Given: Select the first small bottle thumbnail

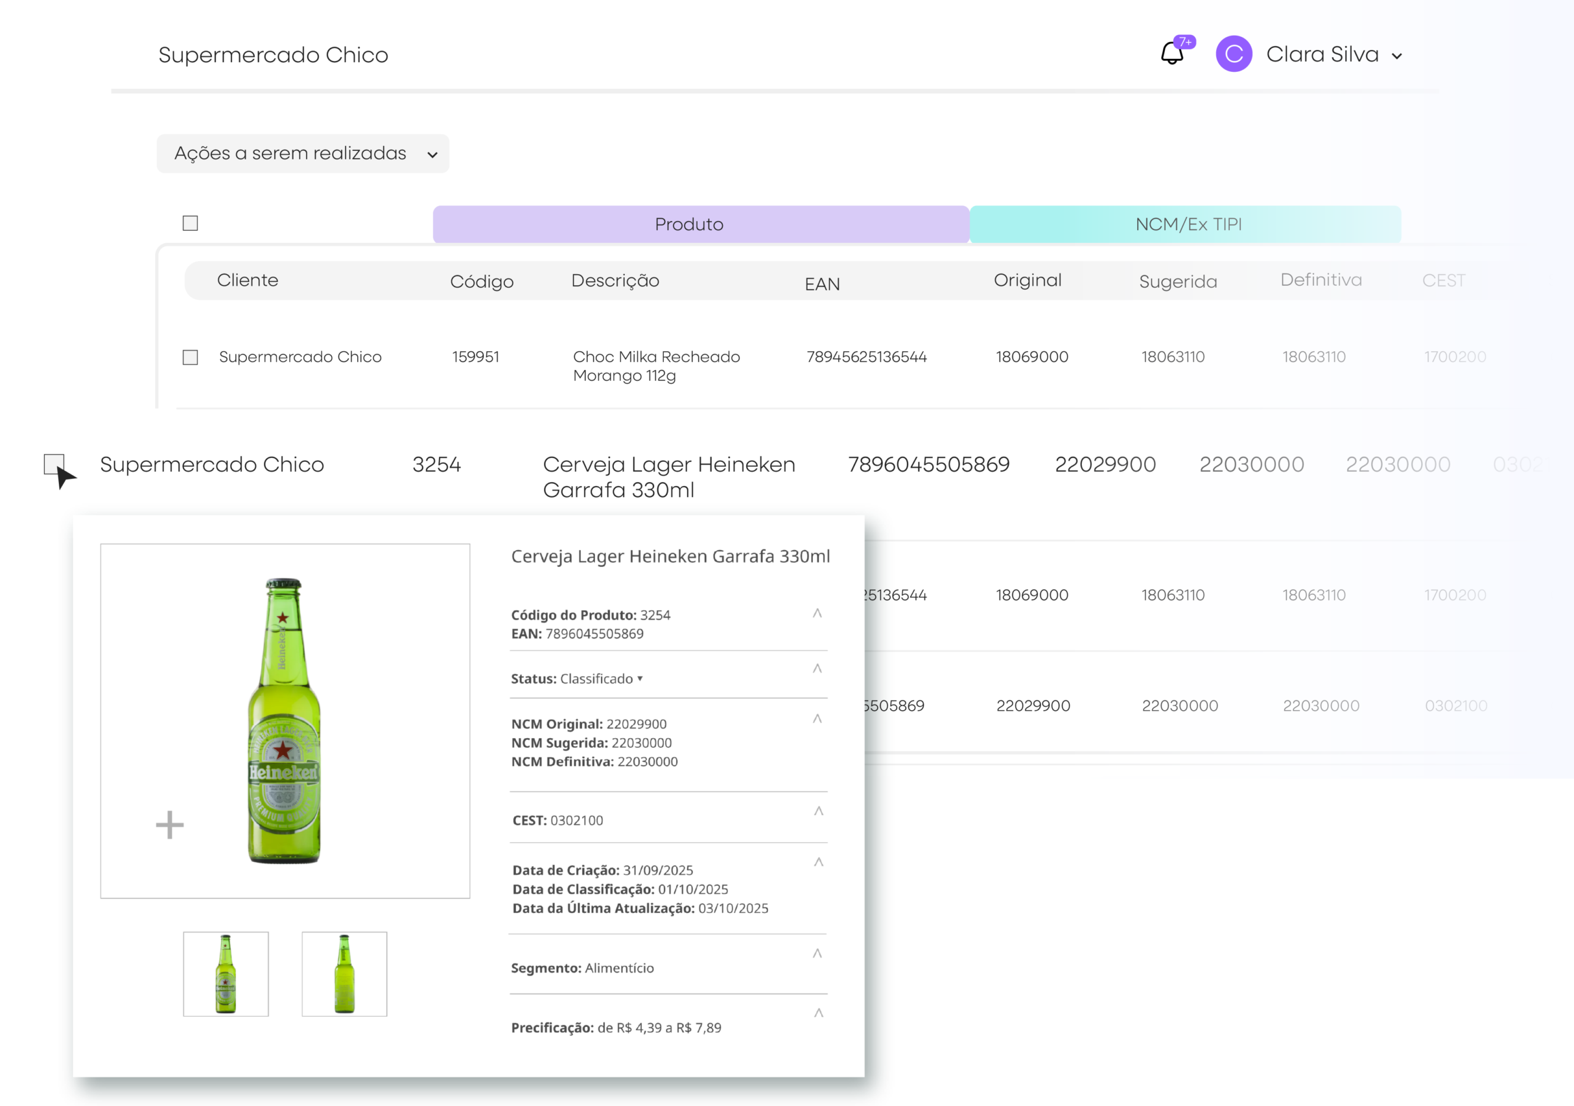Looking at the screenshot, I should pos(225,974).
